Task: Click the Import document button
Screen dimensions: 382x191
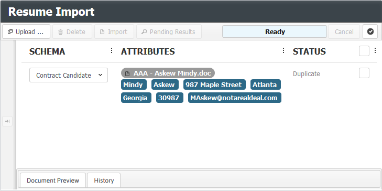Action: (114, 31)
